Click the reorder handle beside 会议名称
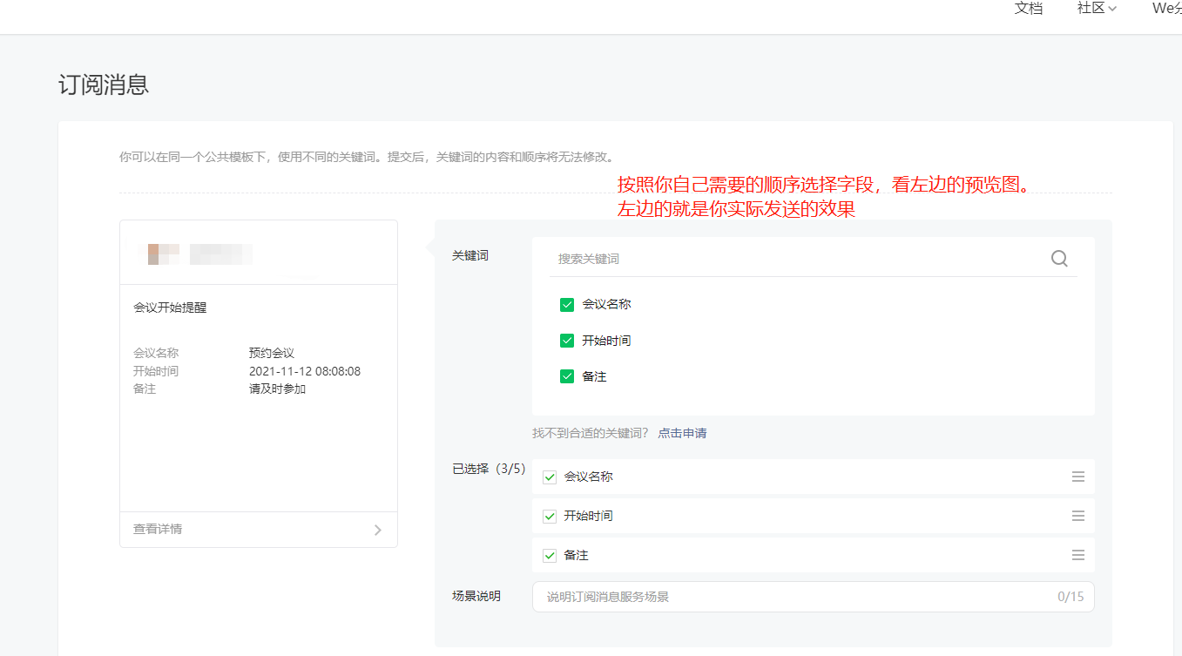This screenshot has width=1182, height=656. click(x=1077, y=477)
